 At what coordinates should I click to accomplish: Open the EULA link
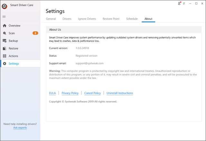pos(52,93)
